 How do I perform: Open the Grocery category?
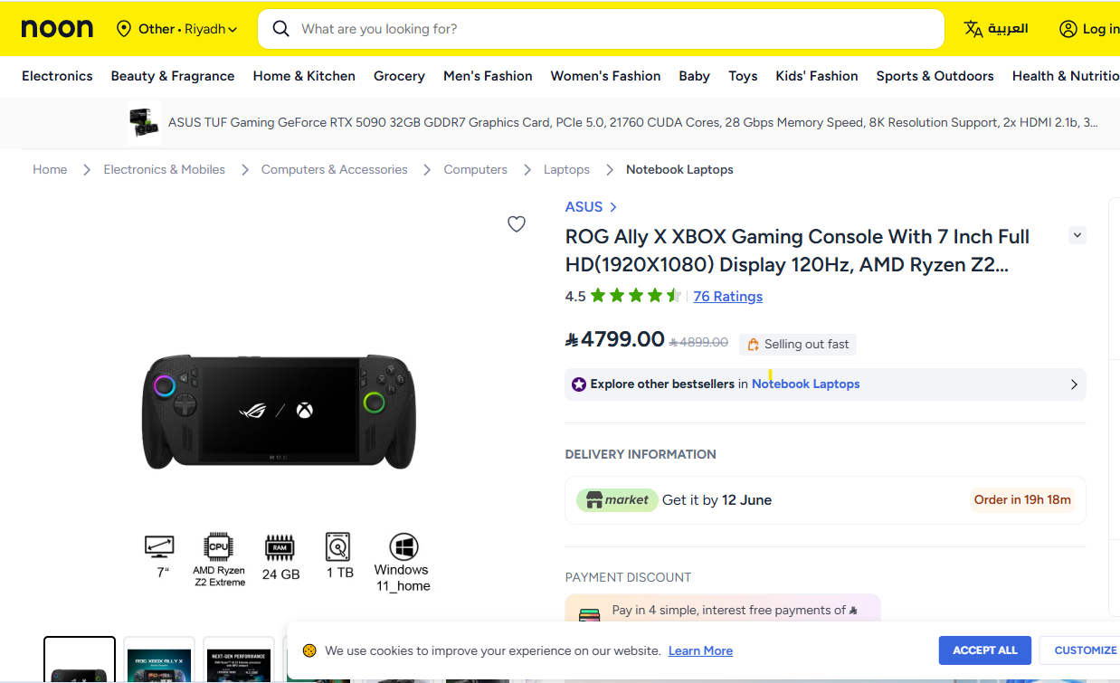(399, 76)
